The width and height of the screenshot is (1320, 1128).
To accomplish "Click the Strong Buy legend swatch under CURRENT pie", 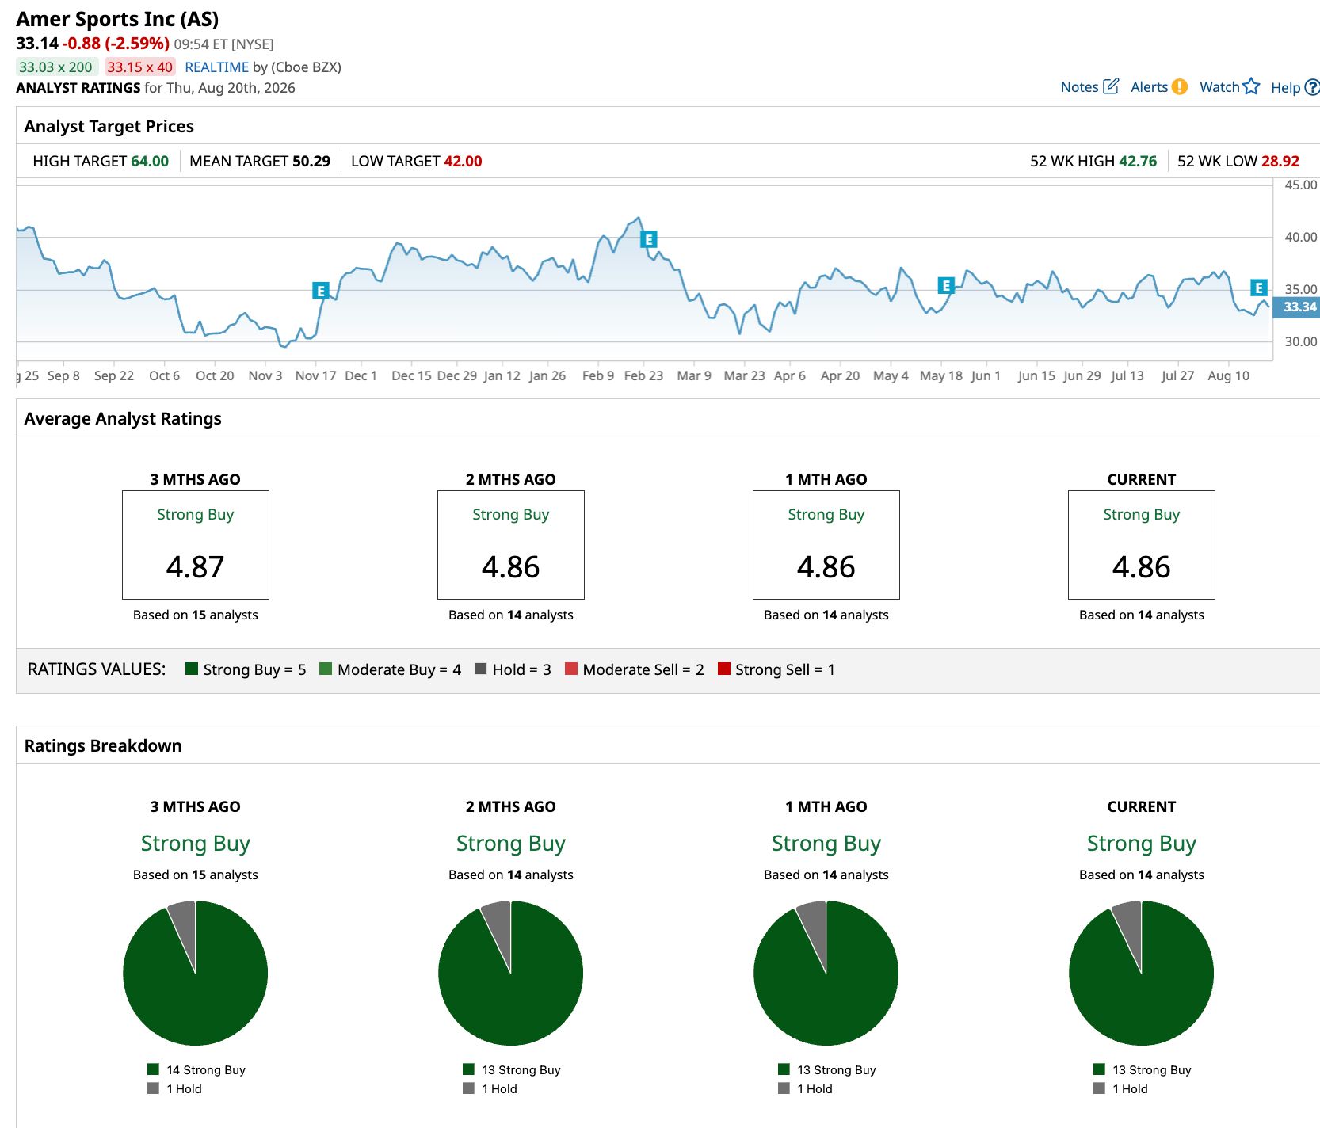I will tap(1099, 1069).
